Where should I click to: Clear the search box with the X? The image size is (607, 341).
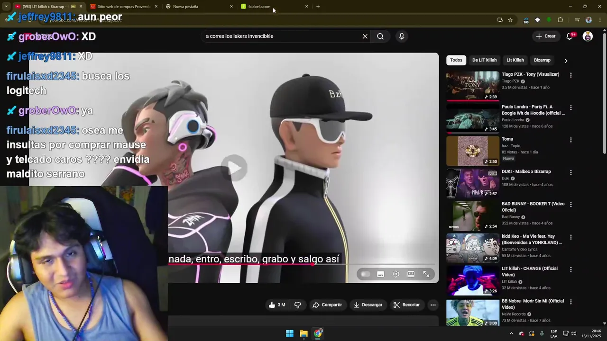[x=365, y=36]
